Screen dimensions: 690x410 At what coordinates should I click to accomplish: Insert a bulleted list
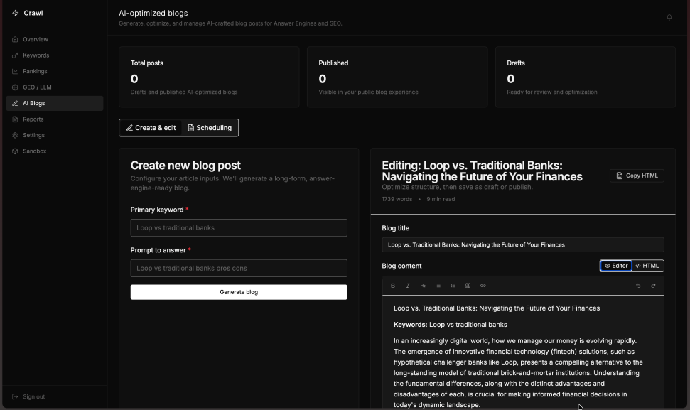pos(438,286)
